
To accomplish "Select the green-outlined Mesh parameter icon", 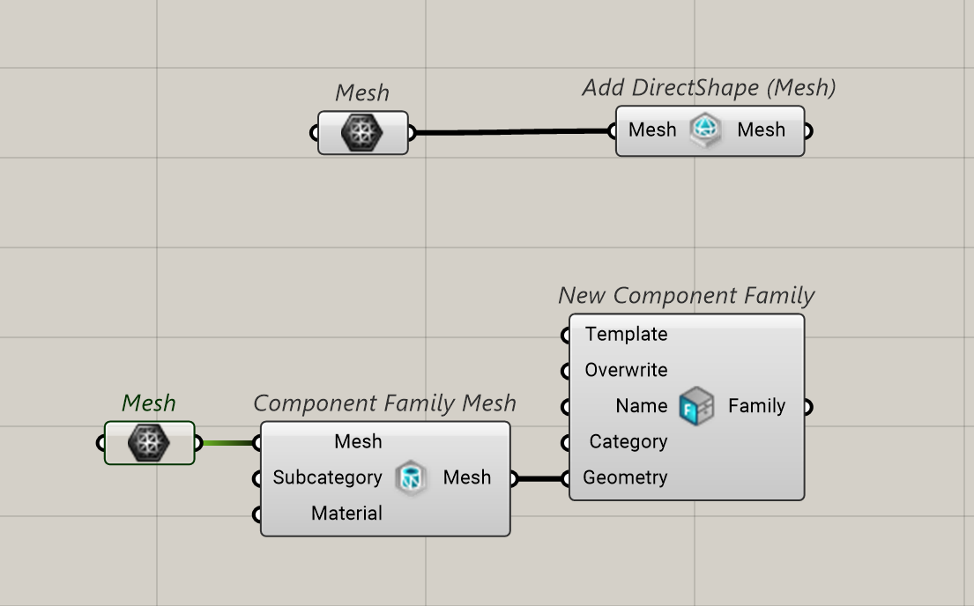I will (x=149, y=443).
